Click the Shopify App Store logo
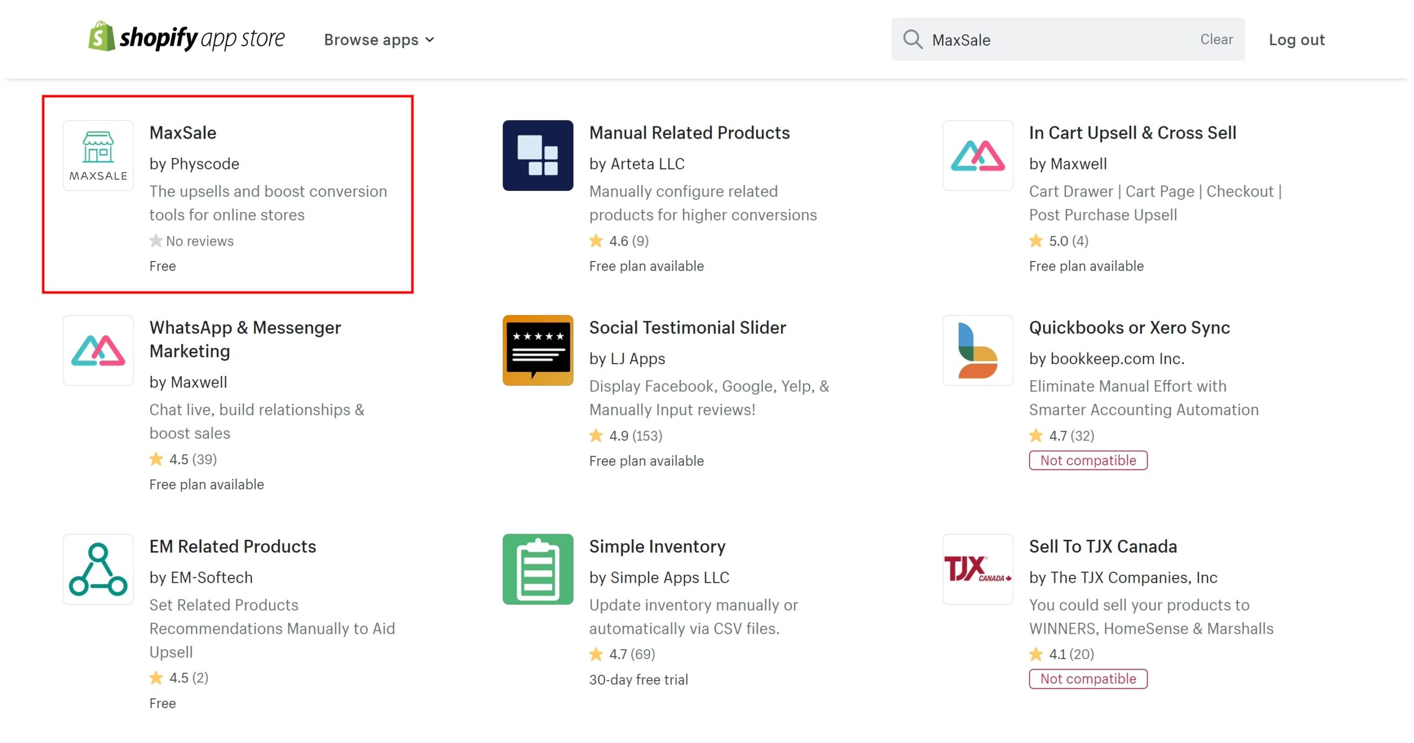 point(185,38)
